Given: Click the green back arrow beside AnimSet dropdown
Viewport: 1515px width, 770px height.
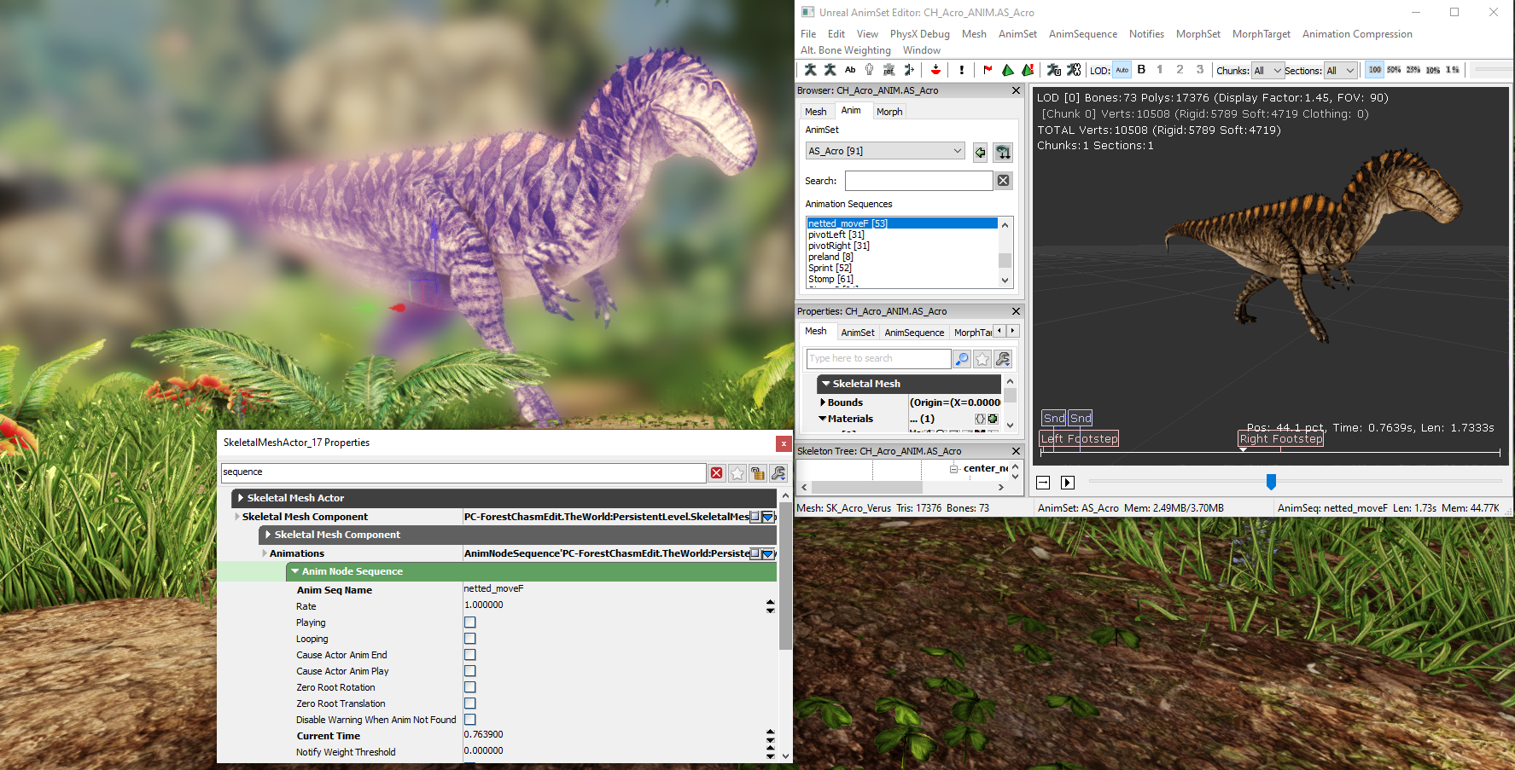Looking at the screenshot, I should tap(980, 152).
